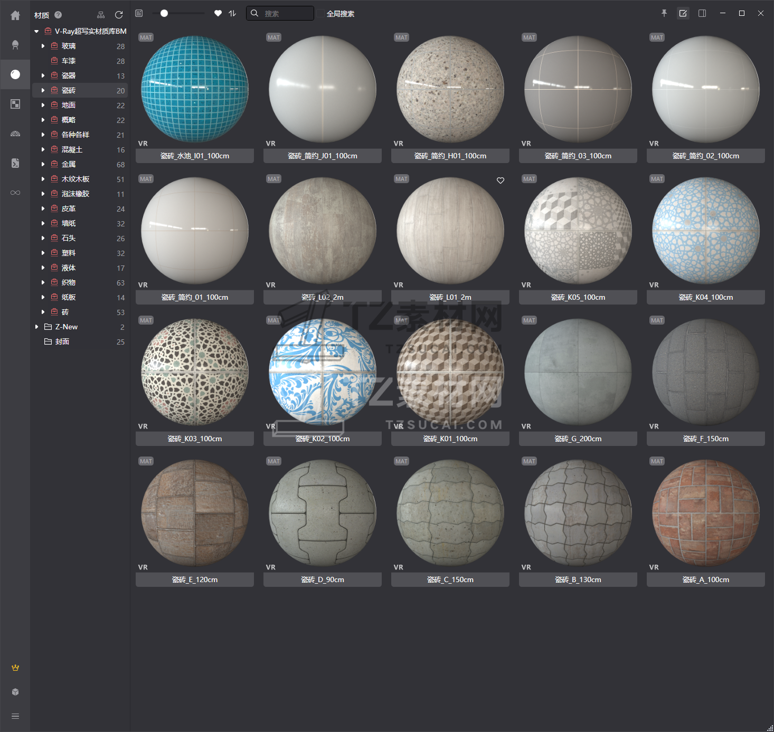
Task: Open the HDRI dome sidebar icon
Action: 15,134
